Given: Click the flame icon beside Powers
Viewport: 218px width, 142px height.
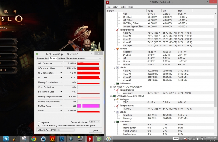Looking at the screenshot, I should pyautogui.click(x=117, y=49).
